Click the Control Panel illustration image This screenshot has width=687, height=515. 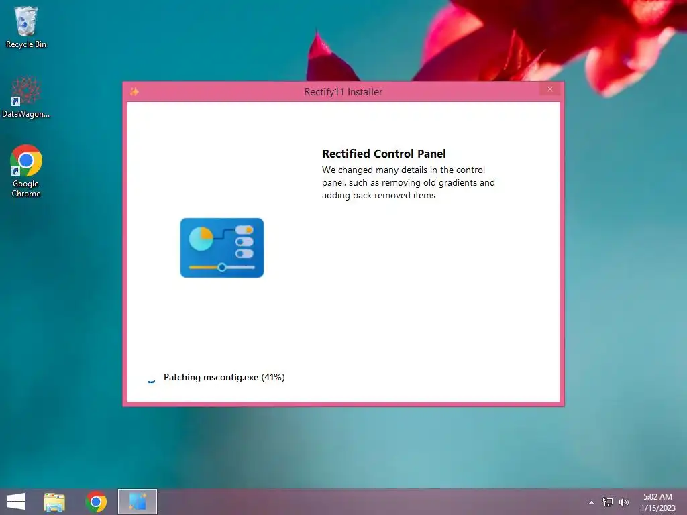221,247
